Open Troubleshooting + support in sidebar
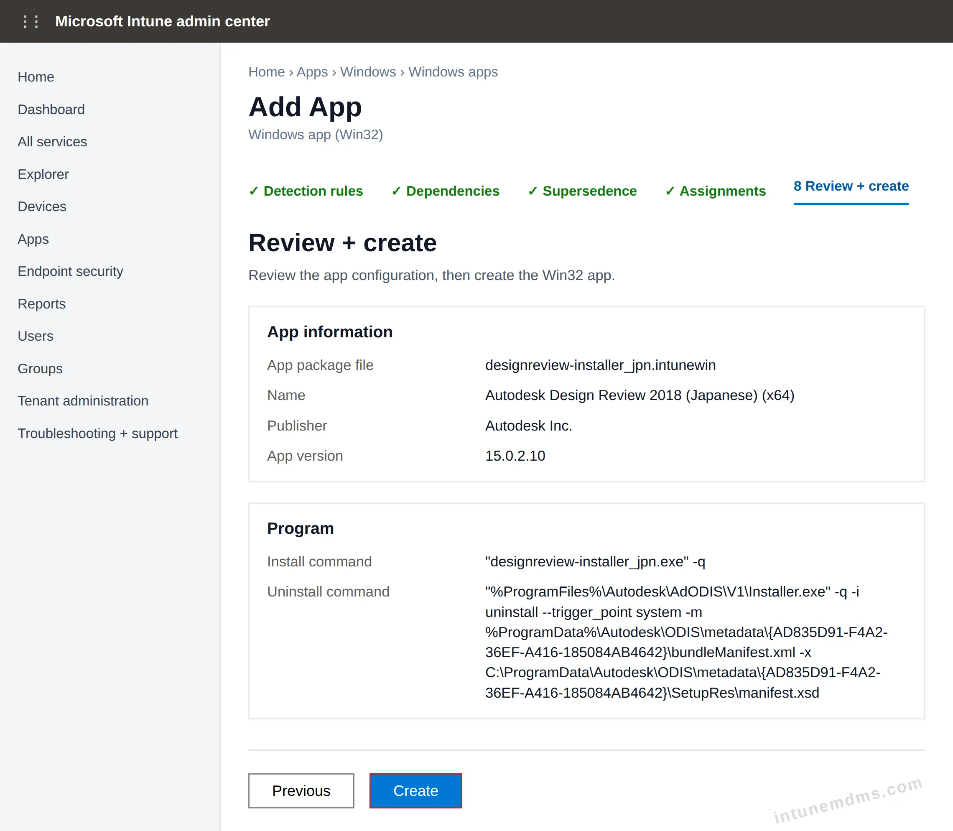 (97, 433)
